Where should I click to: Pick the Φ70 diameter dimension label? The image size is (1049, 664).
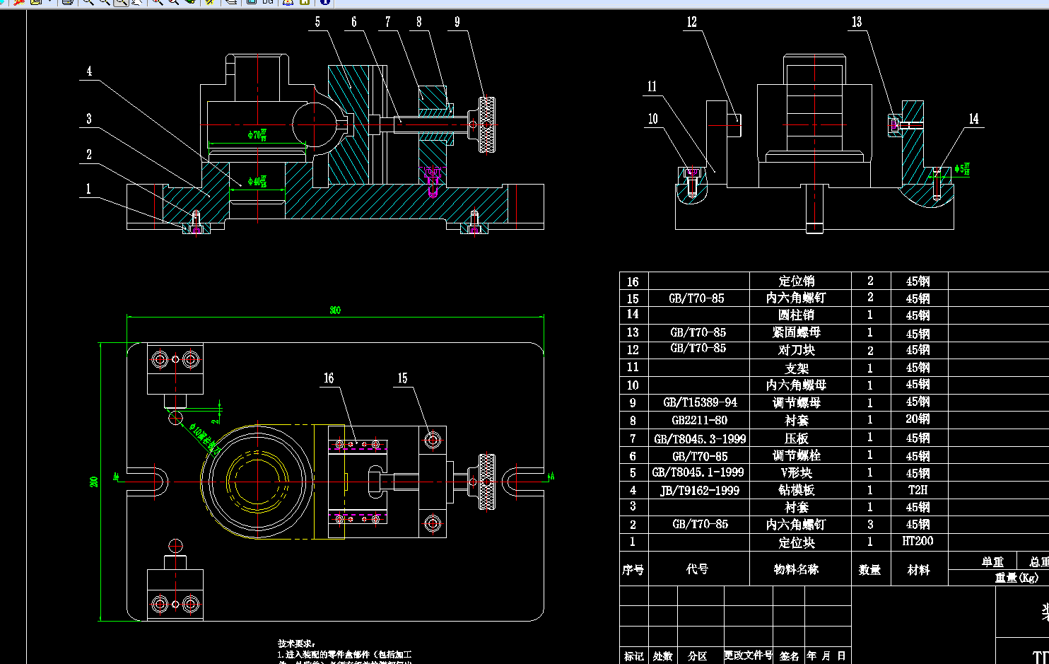point(257,134)
